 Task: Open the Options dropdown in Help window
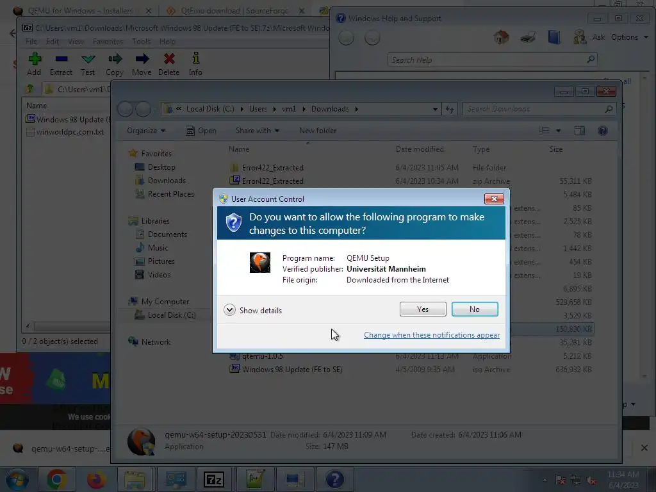[629, 37]
